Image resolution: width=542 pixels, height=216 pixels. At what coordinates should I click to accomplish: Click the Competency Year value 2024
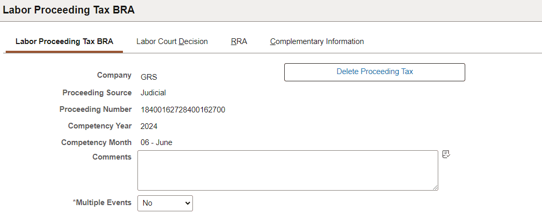coord(149,126)
